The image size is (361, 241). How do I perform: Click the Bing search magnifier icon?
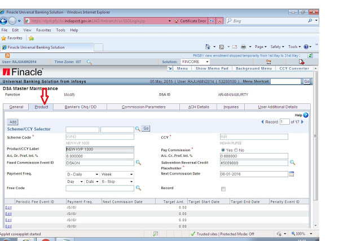[310, 21]
